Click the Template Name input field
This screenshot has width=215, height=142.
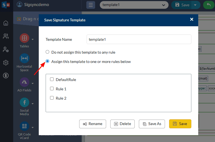coord(139,39)
